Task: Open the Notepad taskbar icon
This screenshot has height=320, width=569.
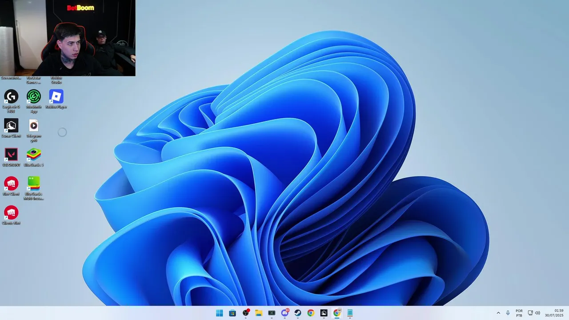Action: pos(350,313)
